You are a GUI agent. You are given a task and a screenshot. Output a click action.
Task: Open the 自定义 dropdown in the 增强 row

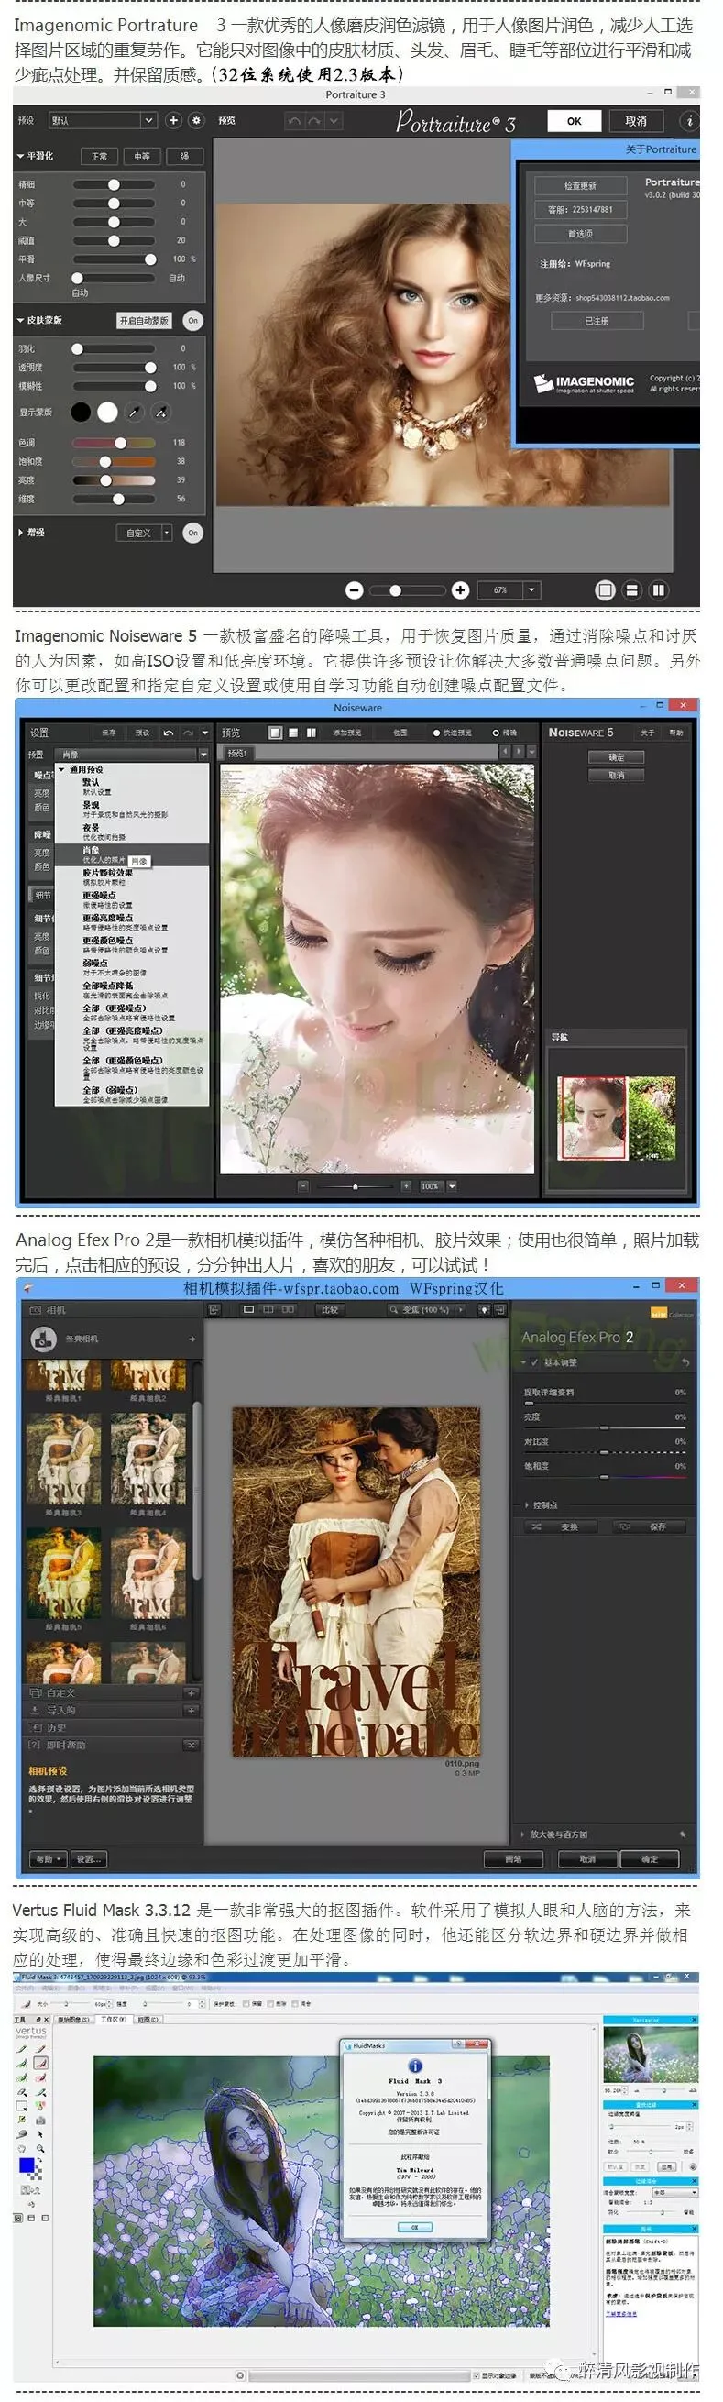pyautogui.click(x=145, y=533)
